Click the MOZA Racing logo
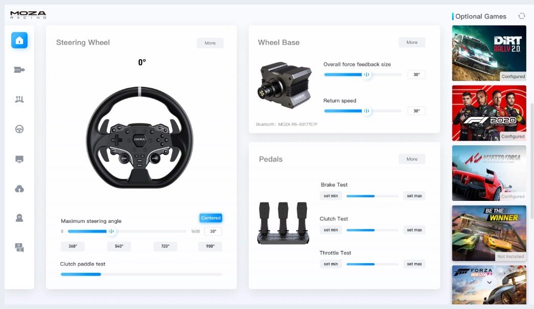 click(28, 15)
